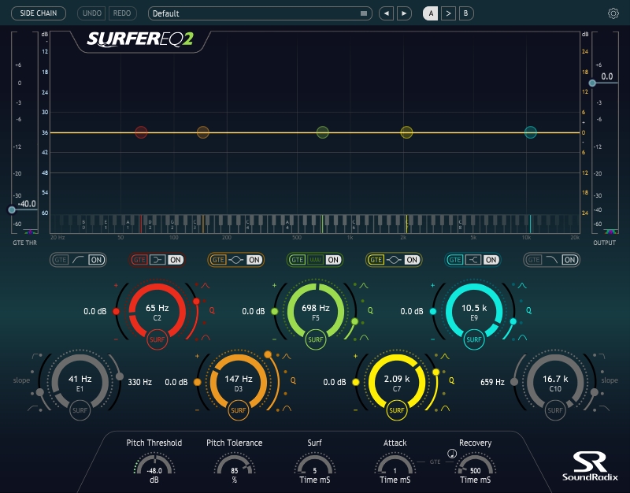Select the orange band node on the EQ graph
Screen dimensions: 630x493
203,132
